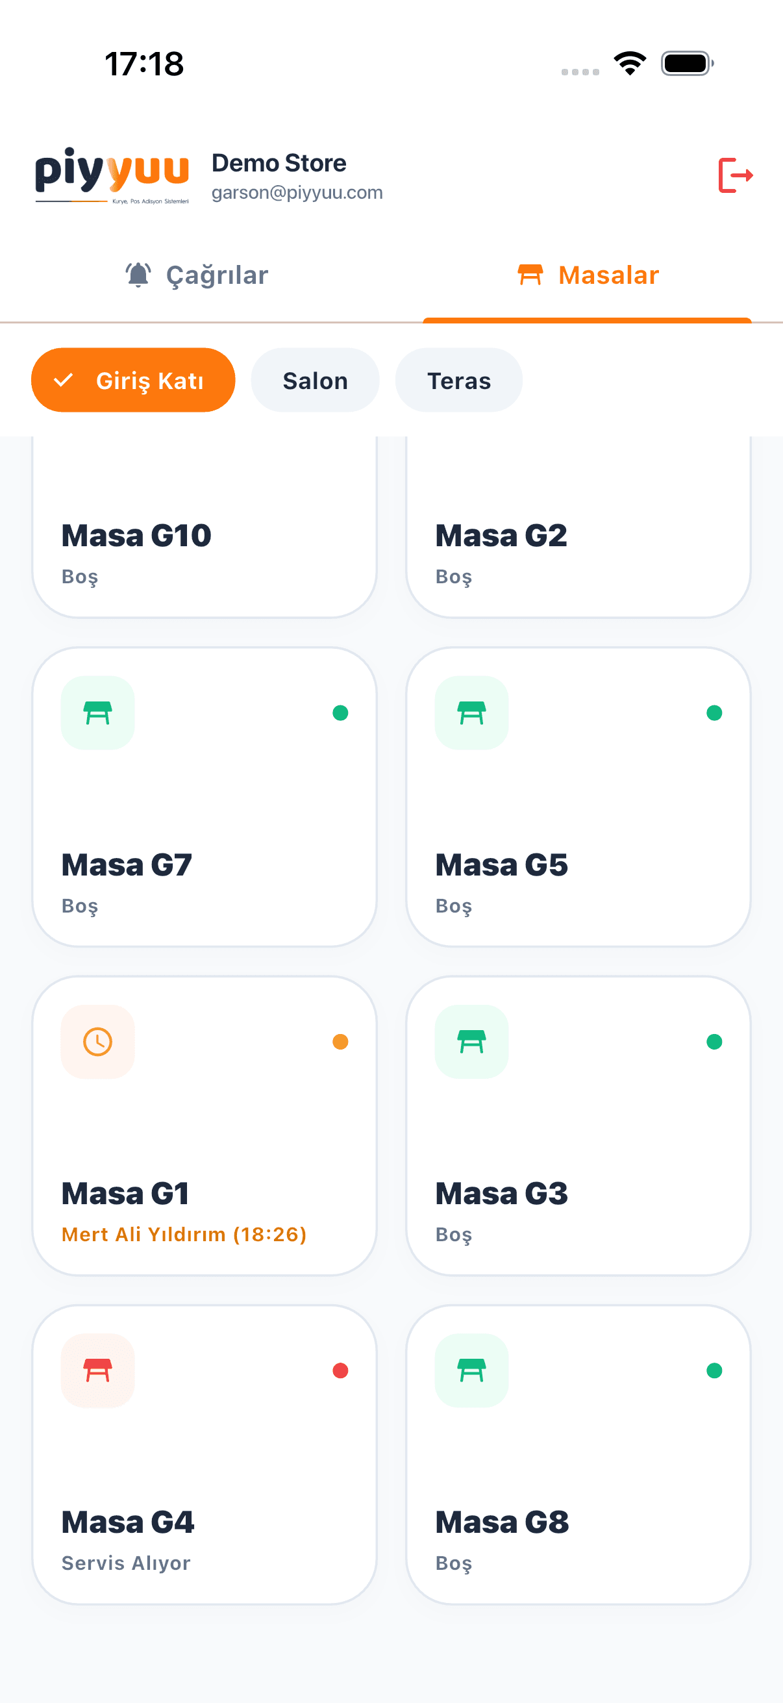Click the red status dot on Masa G4
The height and width of the screenshot is (1703, 783).
pyautogui.click(x=340, y=1370)
